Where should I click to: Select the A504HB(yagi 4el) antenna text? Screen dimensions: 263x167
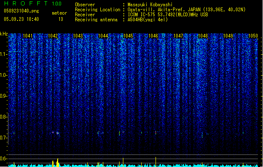click(x=148, y=20)
